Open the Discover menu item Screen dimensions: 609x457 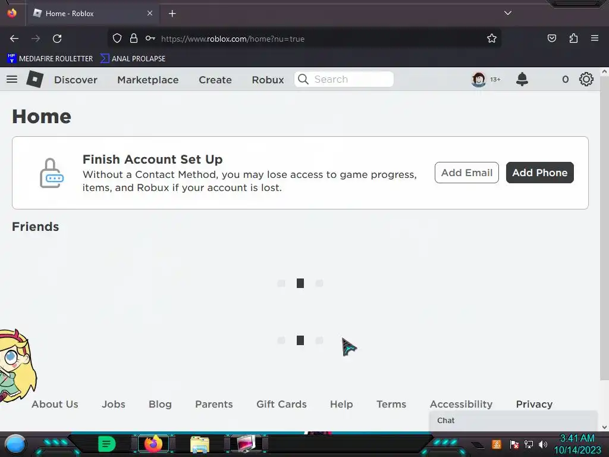coord(76,80)
